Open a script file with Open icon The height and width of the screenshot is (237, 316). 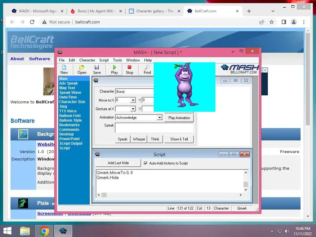[x=82, y=69]
